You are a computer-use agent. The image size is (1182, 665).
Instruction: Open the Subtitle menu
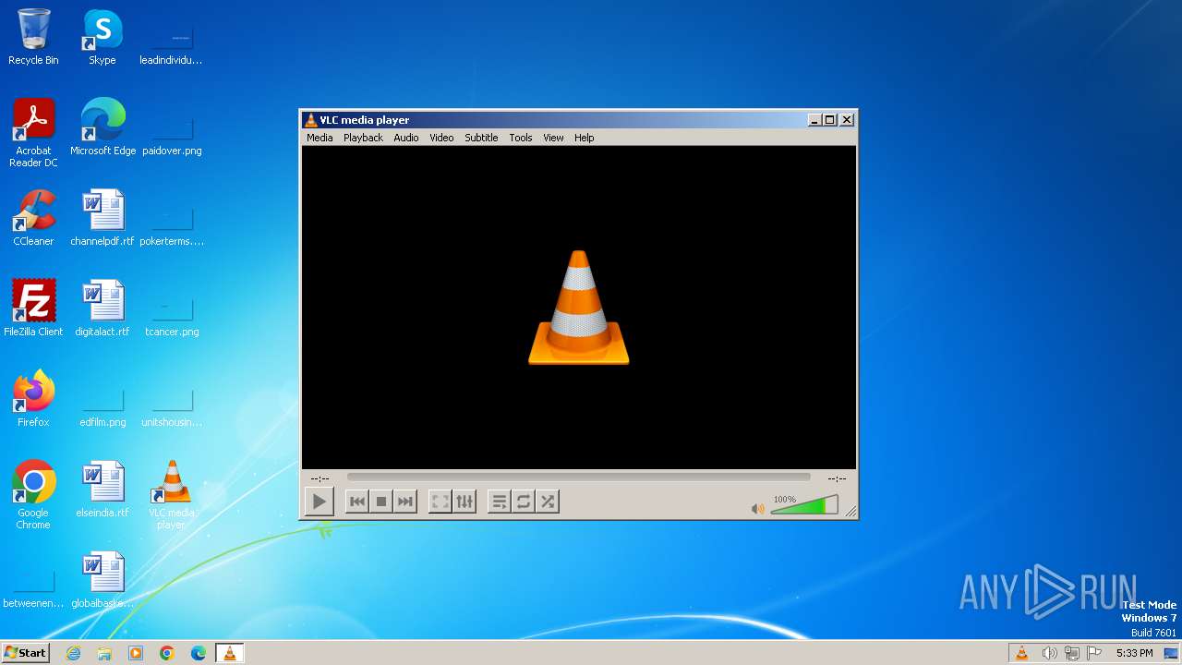click(481, 138)
